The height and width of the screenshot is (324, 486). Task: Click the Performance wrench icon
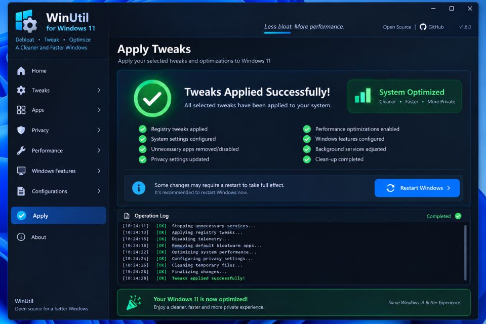pyautogui.click(x=21, y=150)
